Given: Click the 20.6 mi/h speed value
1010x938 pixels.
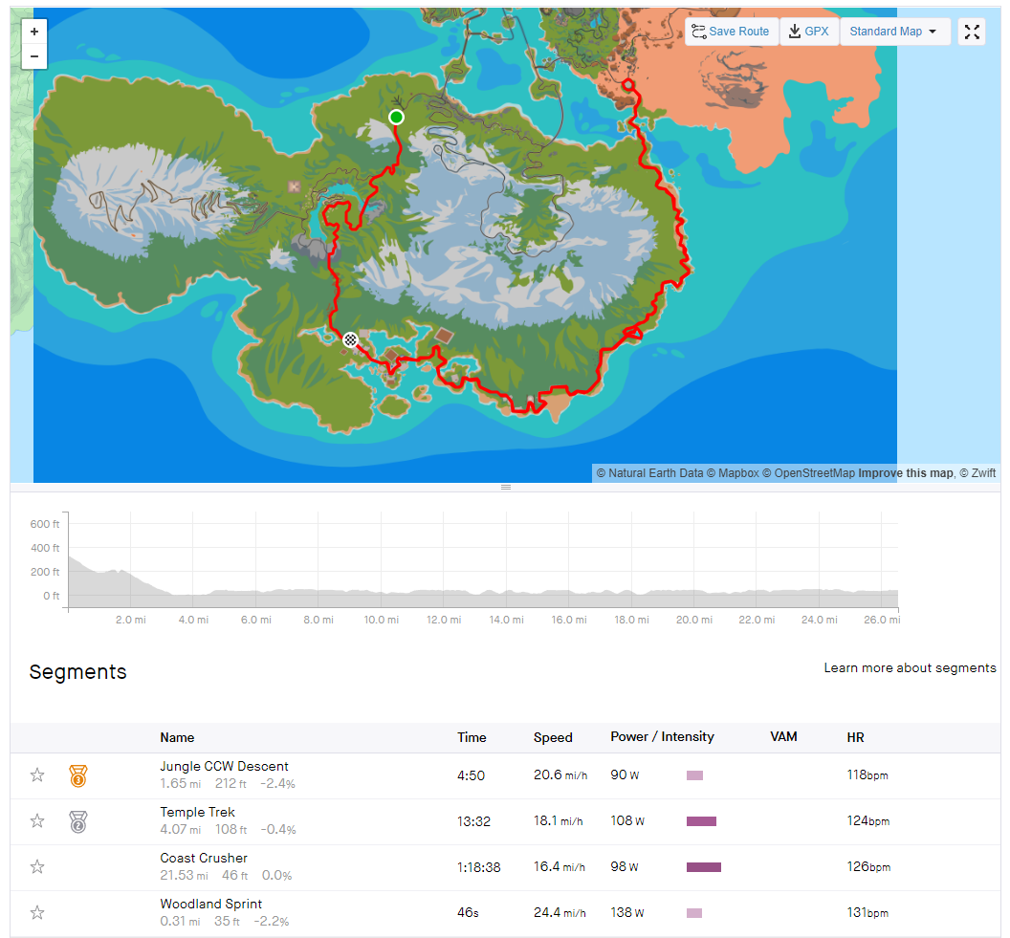Looking at the screenshot, I should (560, 775).
